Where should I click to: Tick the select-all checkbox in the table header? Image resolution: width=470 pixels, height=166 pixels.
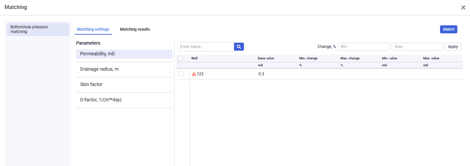[x=180, y=58]
